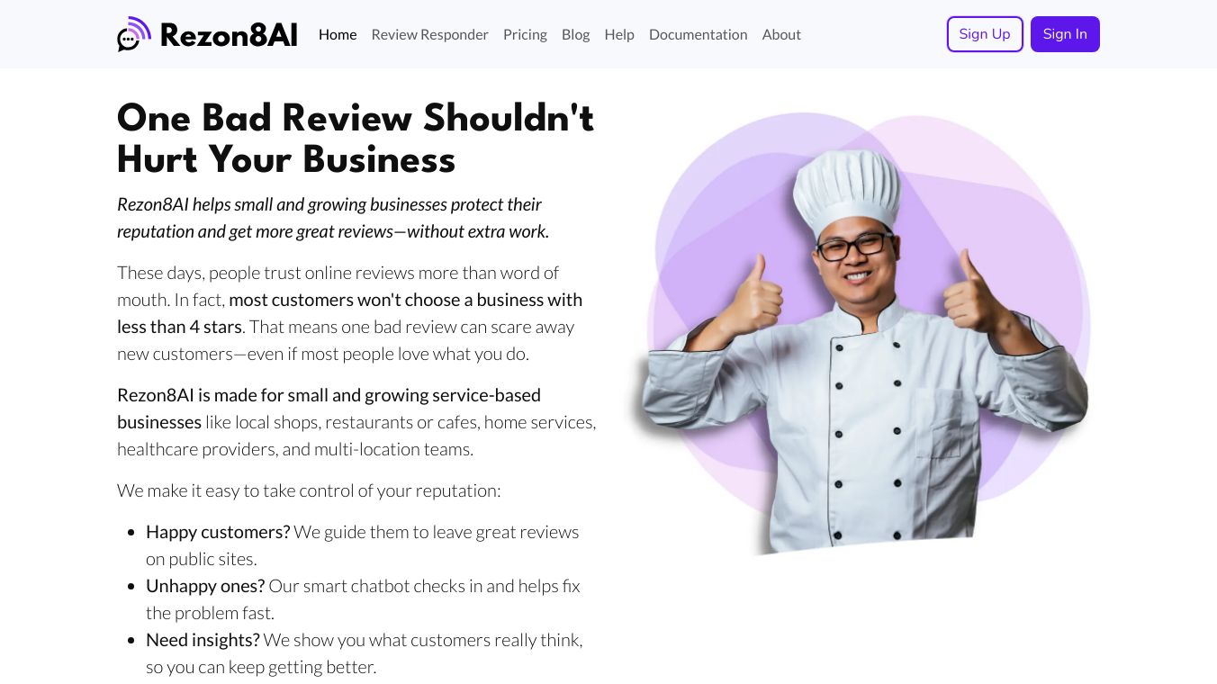
Task: Click the bold 'less than 4 stars' text
Action: click(179, 327)
